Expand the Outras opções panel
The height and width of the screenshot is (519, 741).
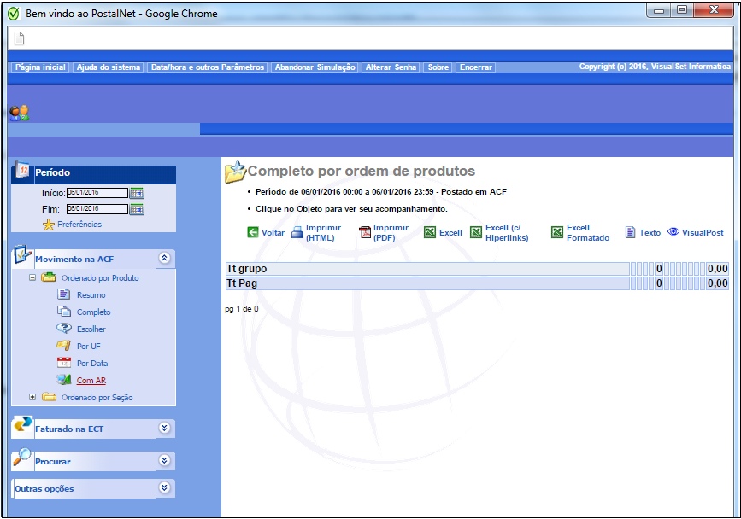pyautogui.click(x=165, y=488)
